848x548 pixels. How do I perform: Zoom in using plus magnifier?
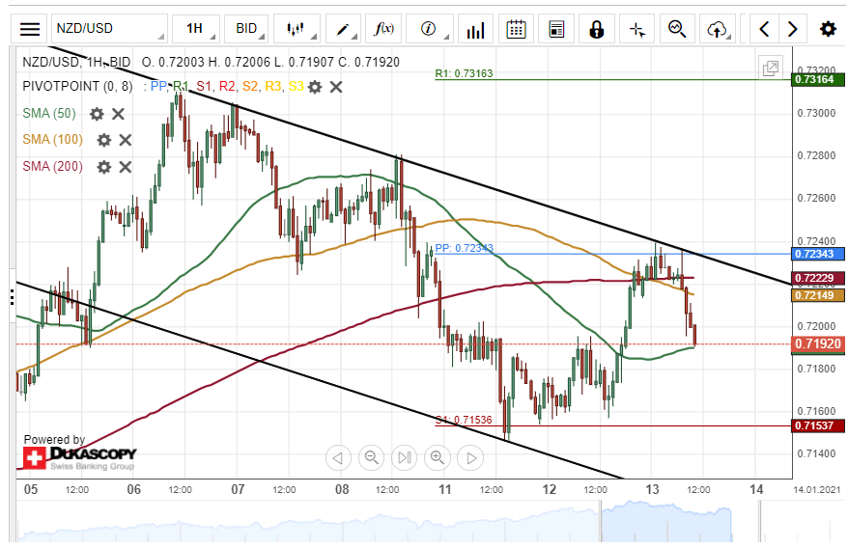coord(437,457)
